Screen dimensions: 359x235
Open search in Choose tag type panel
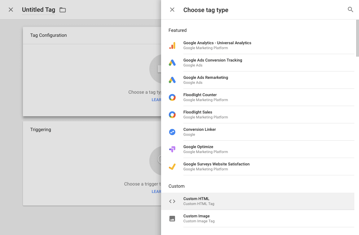[x=350, y=10]
